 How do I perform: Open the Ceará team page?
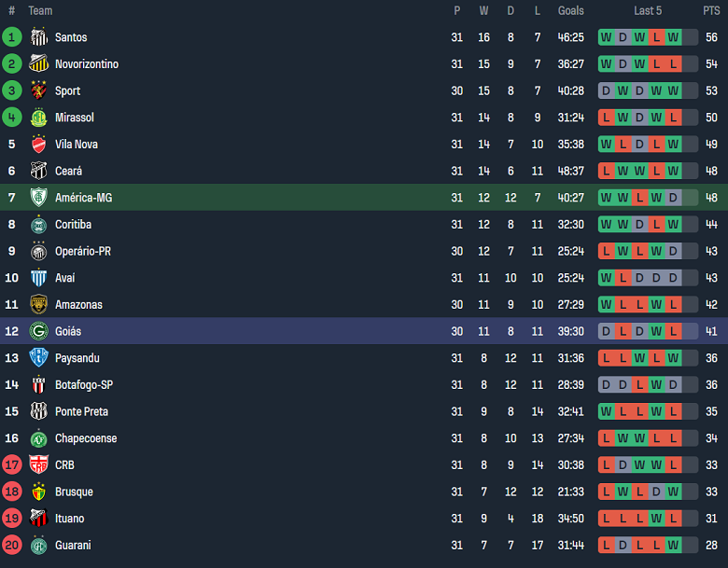pos(68,172)
